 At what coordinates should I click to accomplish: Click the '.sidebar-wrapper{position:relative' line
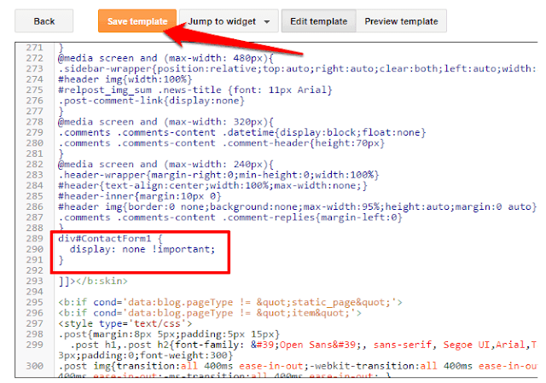[x=297, y=68]
